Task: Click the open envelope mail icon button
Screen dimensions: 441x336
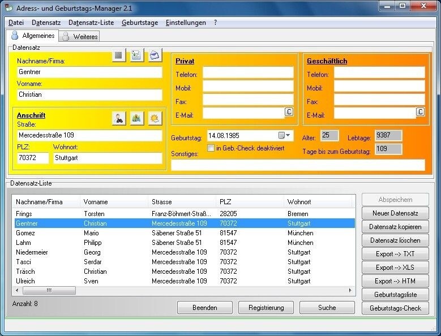Action: (x=155, y=55)
